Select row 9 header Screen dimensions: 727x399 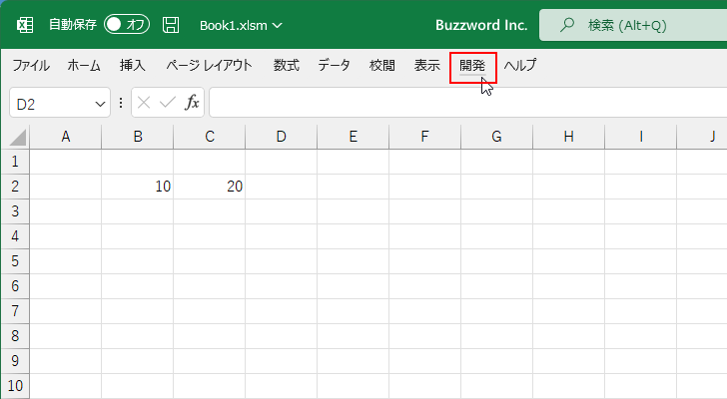coord(15,361)
